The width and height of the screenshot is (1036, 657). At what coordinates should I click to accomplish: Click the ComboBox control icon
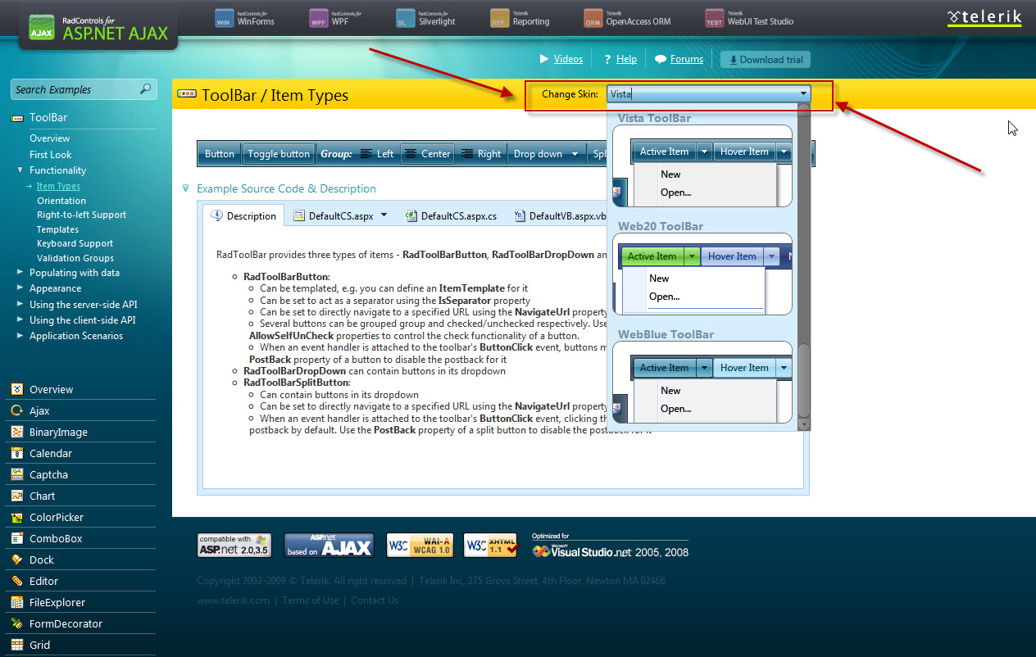tap(16, 539)
